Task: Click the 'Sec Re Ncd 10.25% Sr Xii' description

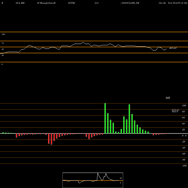Action: click(173, 3)
